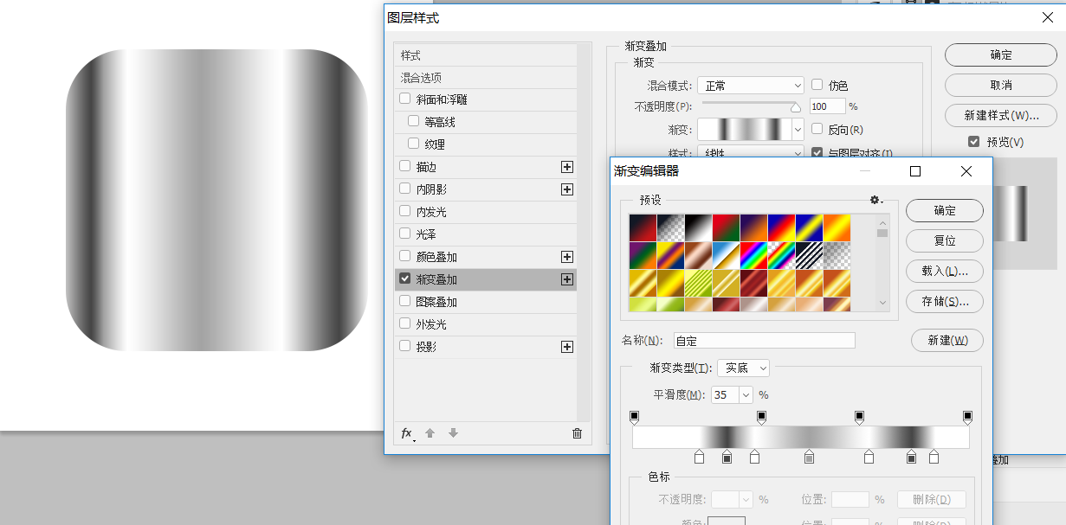
Task: Select the transparent checkerboard gradient preset in first row
Action: [670, 228]
